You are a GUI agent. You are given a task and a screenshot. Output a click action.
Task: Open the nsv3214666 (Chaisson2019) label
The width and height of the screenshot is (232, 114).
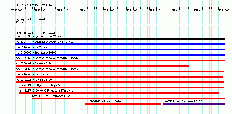pos(35,74)
